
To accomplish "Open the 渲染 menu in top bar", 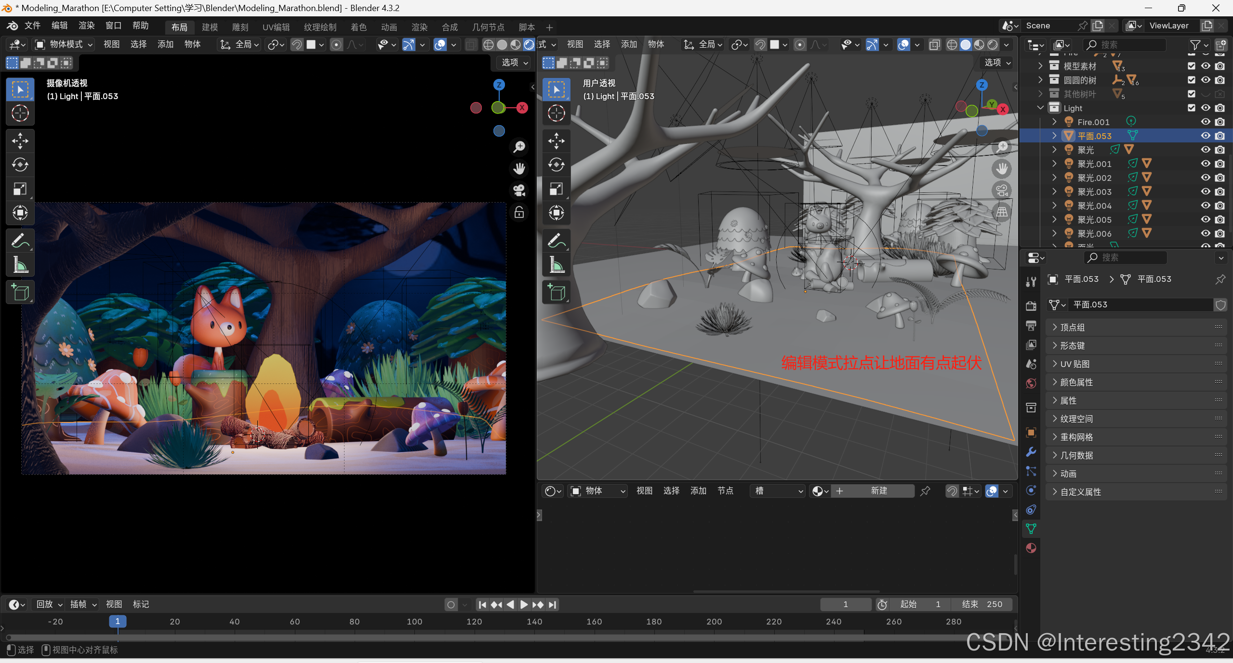I will pos(86,25).
